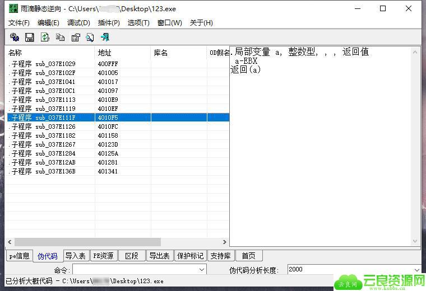Open the 关于(H) menu
Viewport: 426px width, 291px height.
201,23
